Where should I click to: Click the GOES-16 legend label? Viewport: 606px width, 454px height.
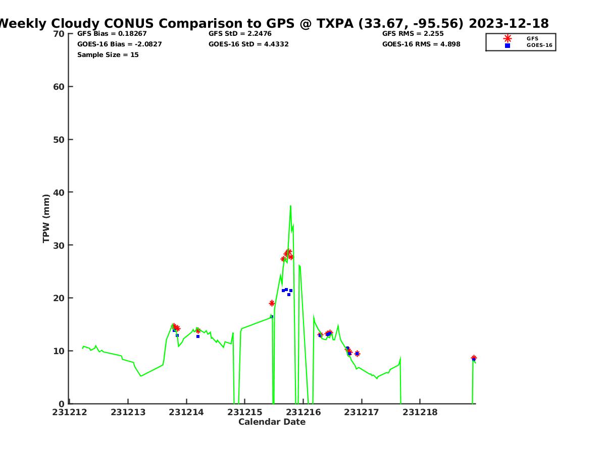click(x=539, y=45)
